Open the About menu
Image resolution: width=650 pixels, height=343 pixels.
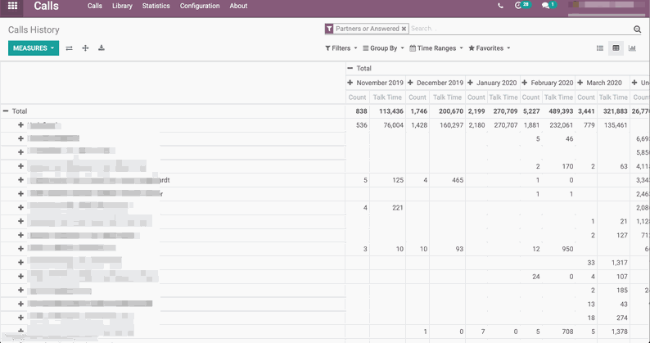click(x=238, y=6)
